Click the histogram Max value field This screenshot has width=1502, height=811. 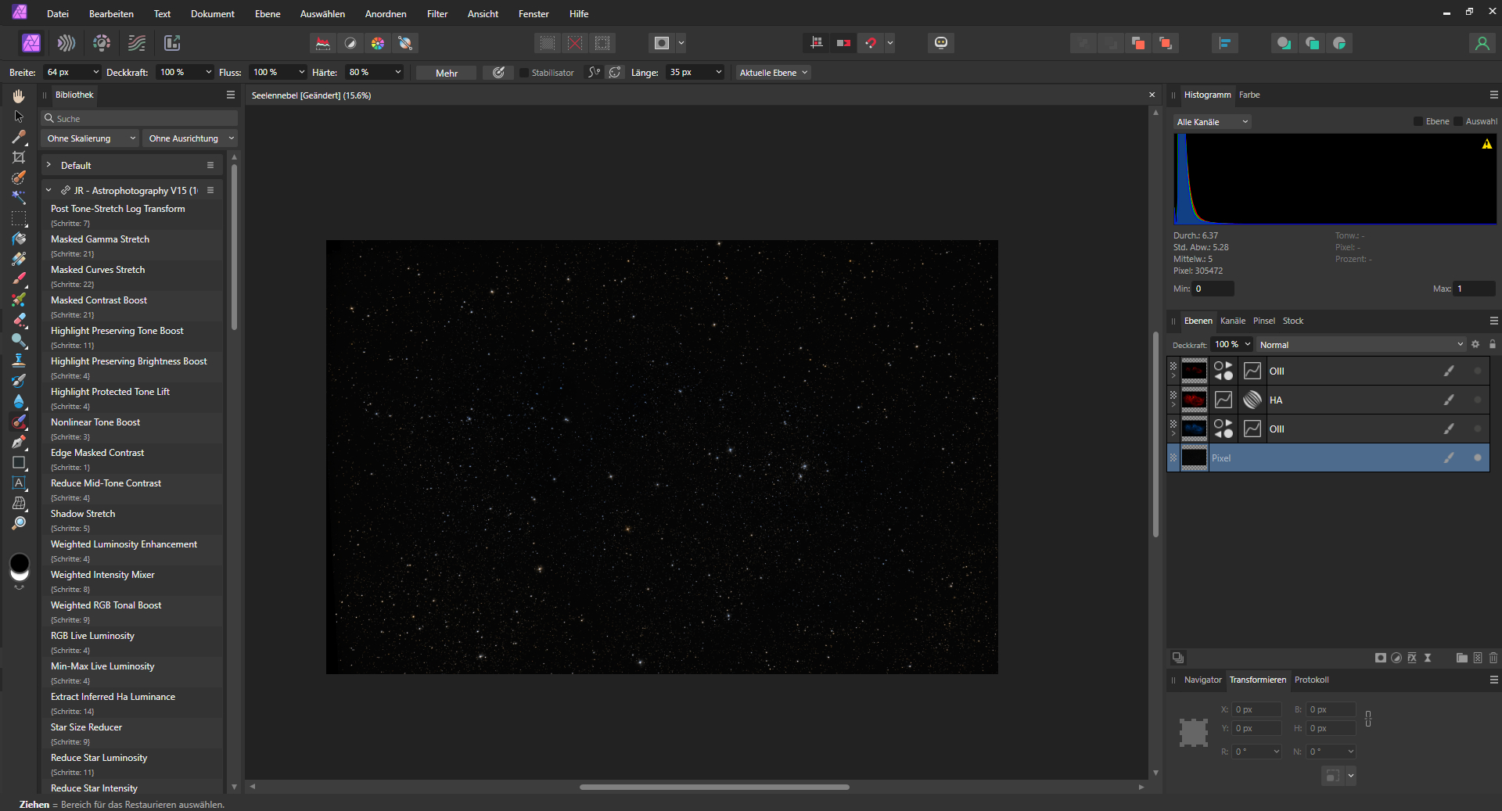tap(1474, 289)
